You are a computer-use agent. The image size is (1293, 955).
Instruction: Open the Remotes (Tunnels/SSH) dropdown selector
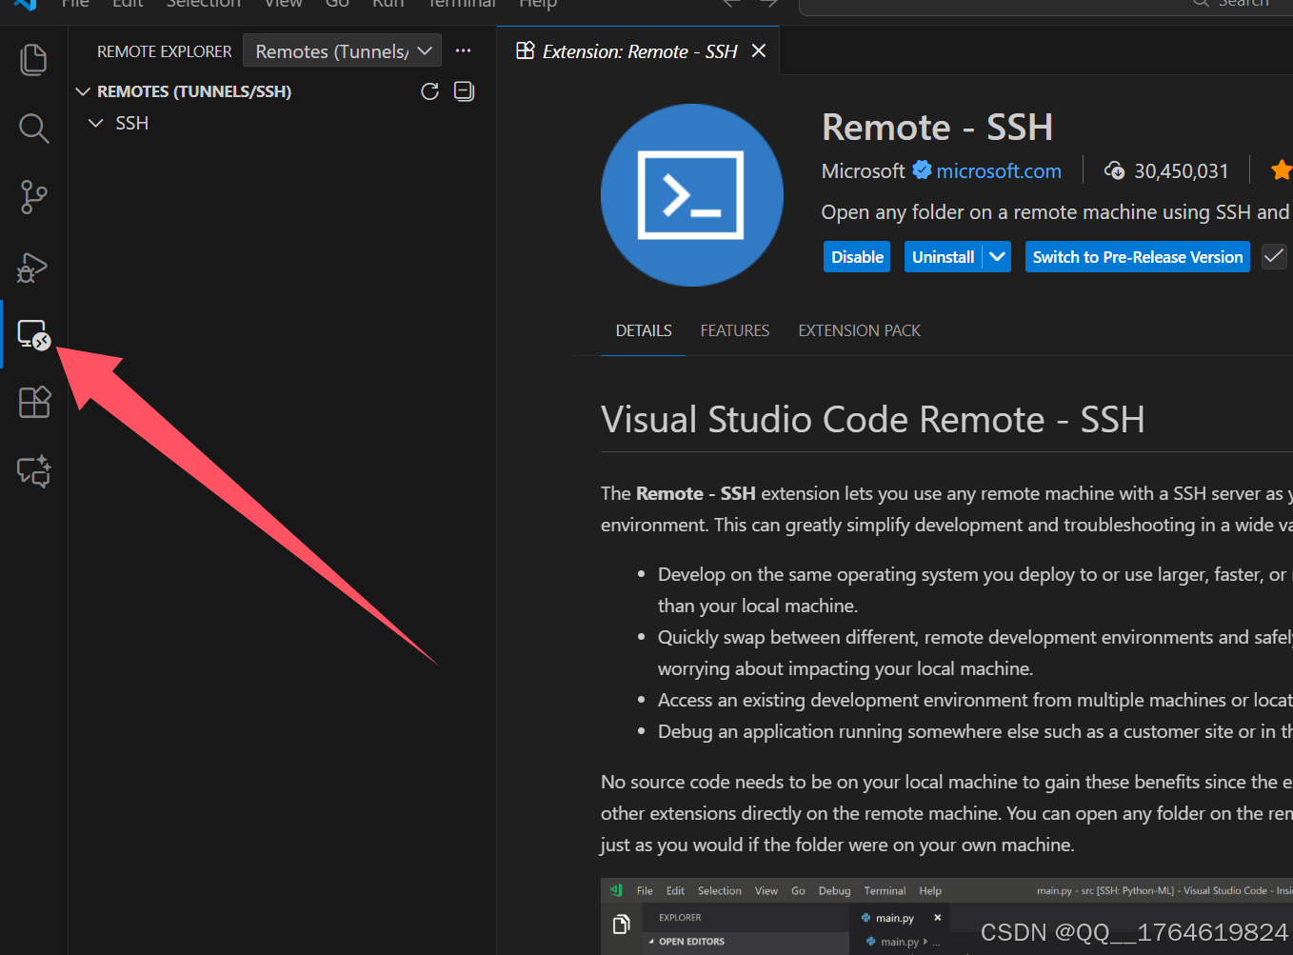click(343, 51)
